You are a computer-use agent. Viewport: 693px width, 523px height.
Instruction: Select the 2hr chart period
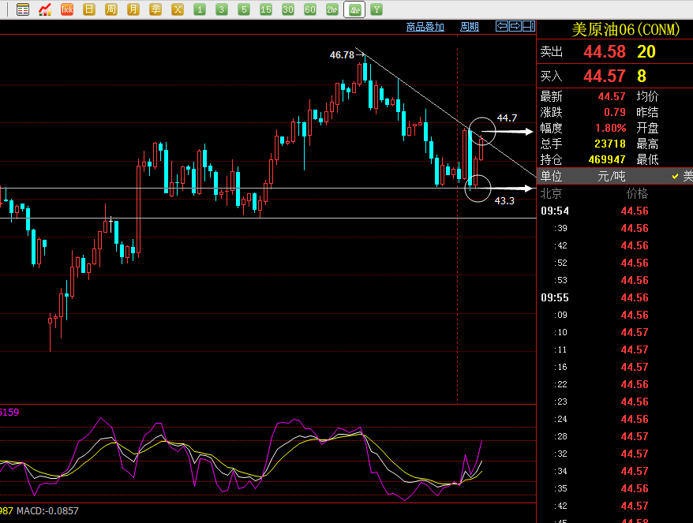point(332,9)
